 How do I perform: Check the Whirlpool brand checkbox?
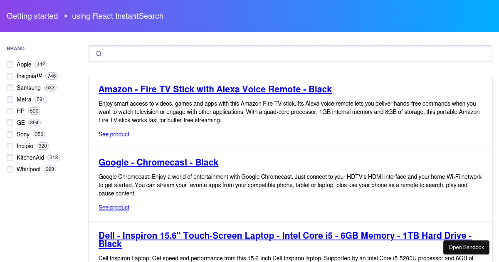(x=10, y=169)
